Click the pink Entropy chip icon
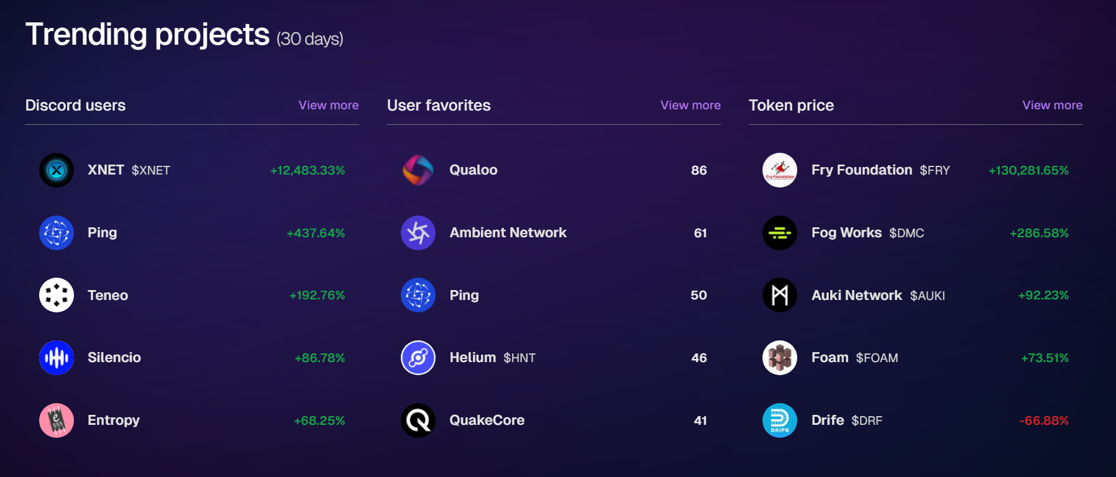The image size is (1116, 477). pyautogui.click(x=57, y=420)
